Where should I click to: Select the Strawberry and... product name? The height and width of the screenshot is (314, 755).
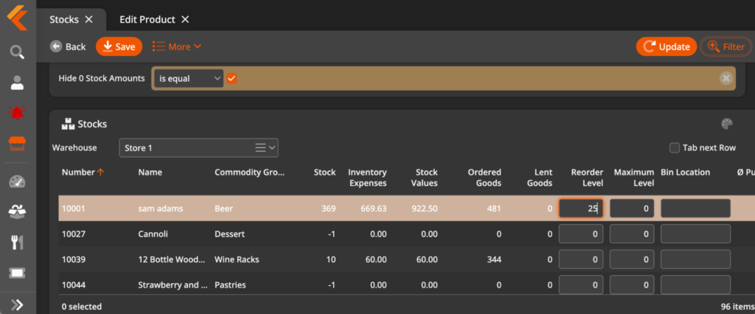(173, 285)
